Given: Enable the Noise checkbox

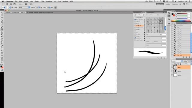Looking at the screenshot, I should pyautogui.click(x=135, y=32).
